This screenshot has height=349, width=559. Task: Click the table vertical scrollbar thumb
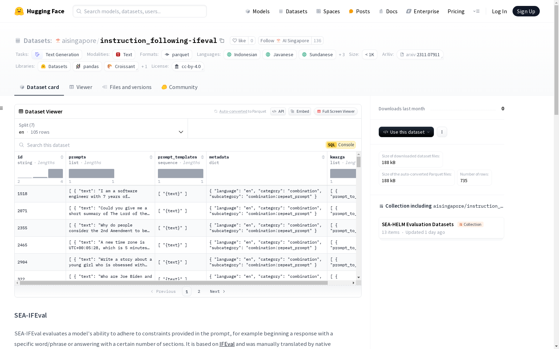coord(358,162)
